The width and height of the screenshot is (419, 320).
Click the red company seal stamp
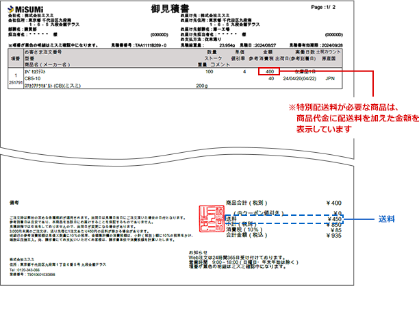(x=212, y=219)
